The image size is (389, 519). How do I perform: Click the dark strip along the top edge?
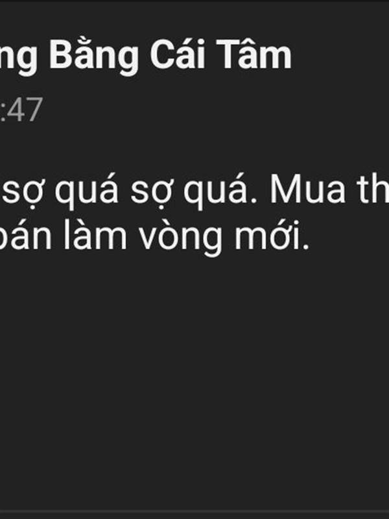tap(194, 1)
